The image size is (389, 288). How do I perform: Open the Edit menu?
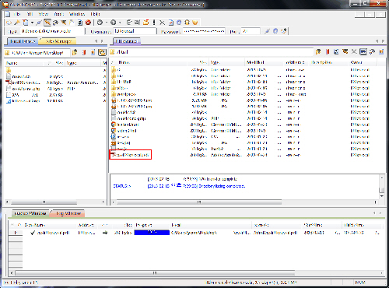pos(30,14)
